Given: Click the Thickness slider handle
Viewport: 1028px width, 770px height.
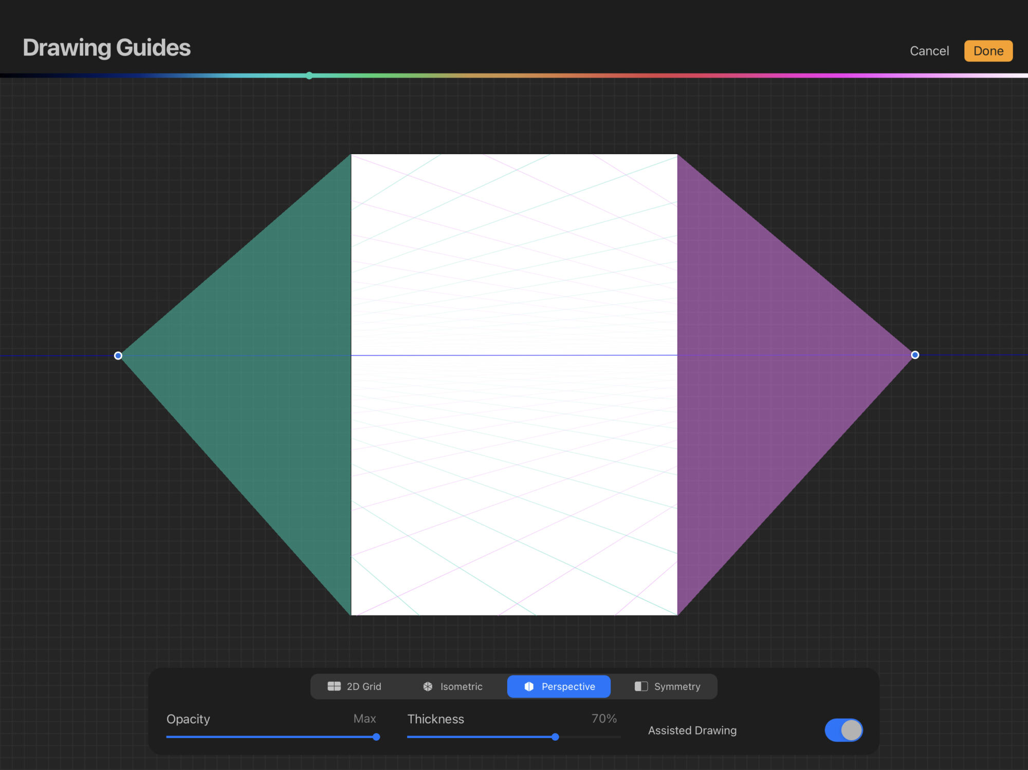Looking at the screenshot, I should pos(555,737).
